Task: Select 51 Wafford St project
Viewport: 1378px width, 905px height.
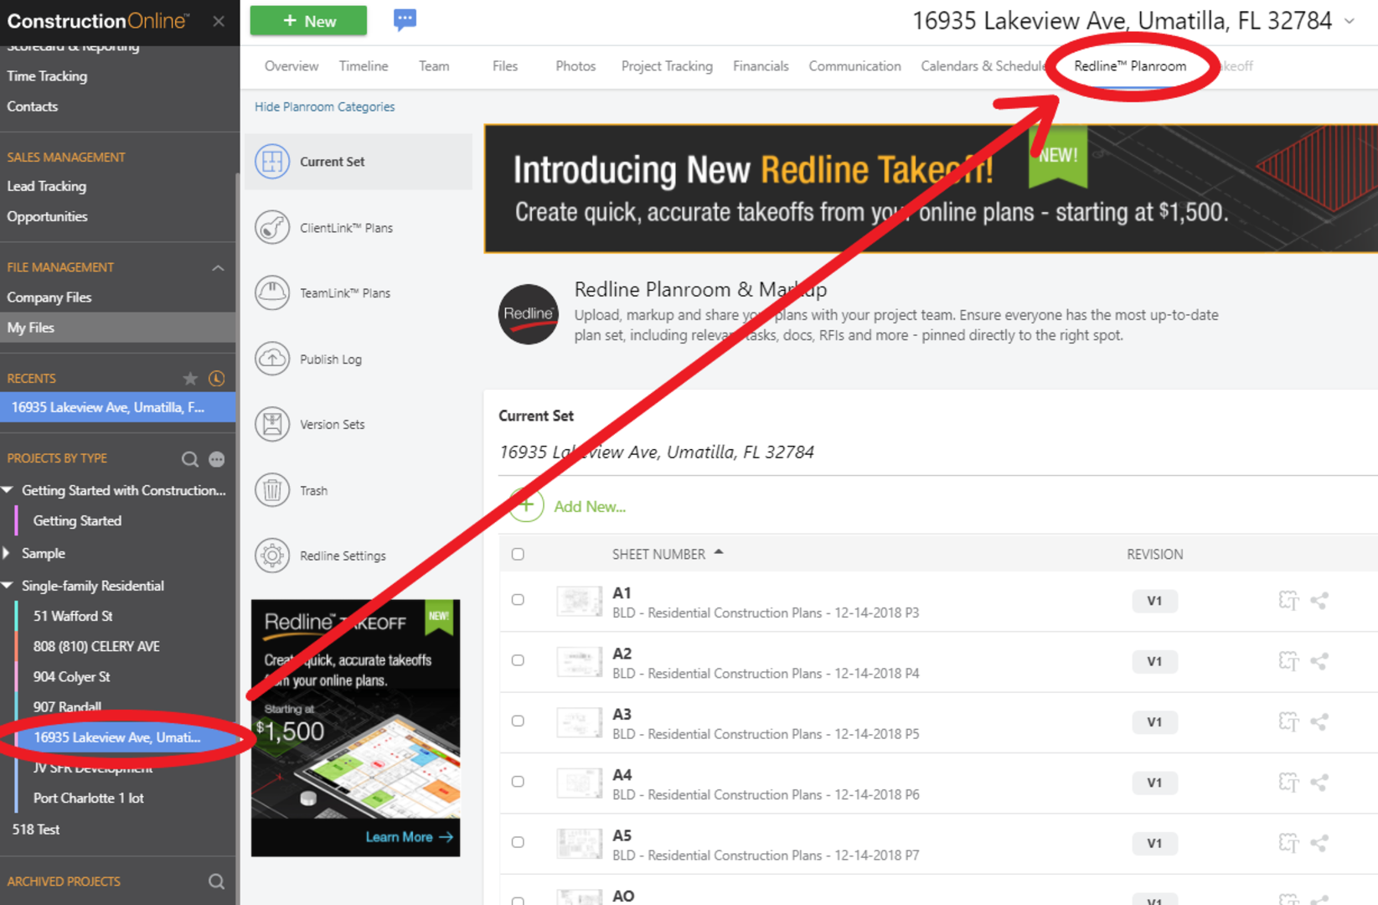Action: [x=72, y=616]
